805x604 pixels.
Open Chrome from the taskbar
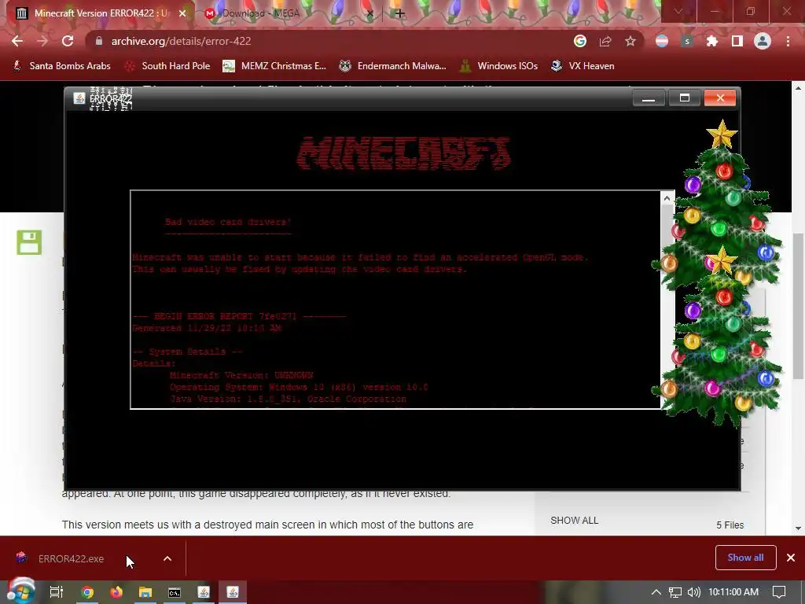tap(87, 592)
